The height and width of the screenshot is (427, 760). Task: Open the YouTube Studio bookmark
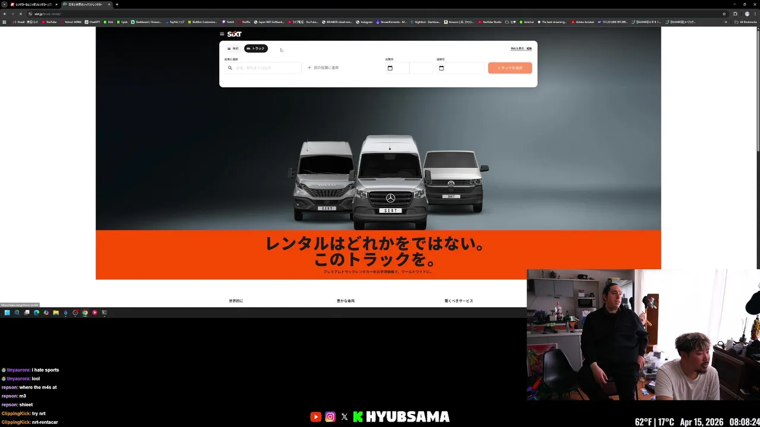pos(490,22)
